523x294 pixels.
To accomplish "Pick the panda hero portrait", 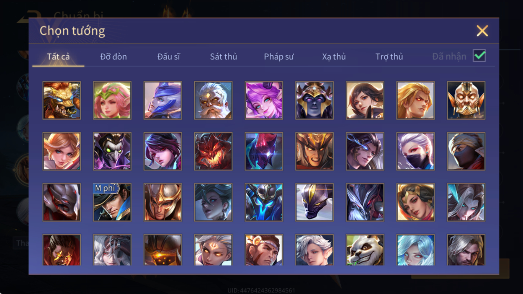I will (x=365, y=250).
